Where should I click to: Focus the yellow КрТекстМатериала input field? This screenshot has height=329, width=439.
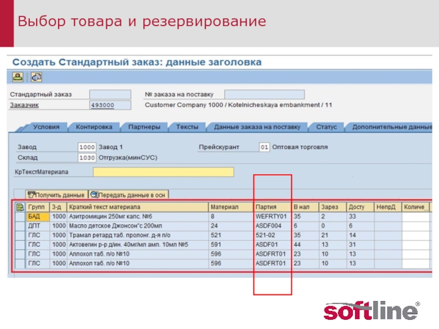(164, 172)
